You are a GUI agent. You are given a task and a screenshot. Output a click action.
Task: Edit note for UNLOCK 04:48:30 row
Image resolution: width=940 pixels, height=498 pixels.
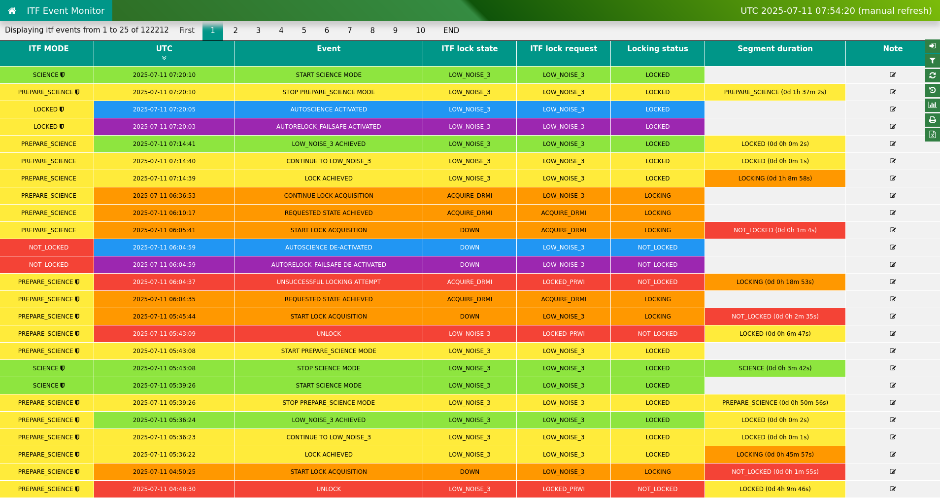point(893,489)
